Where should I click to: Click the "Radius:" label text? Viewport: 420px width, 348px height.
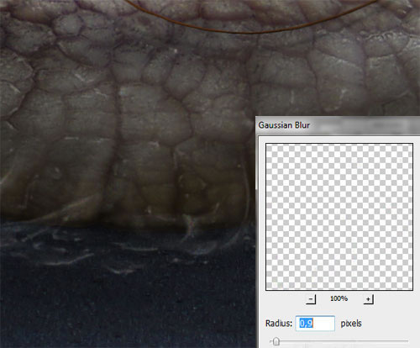coord(279,324)
